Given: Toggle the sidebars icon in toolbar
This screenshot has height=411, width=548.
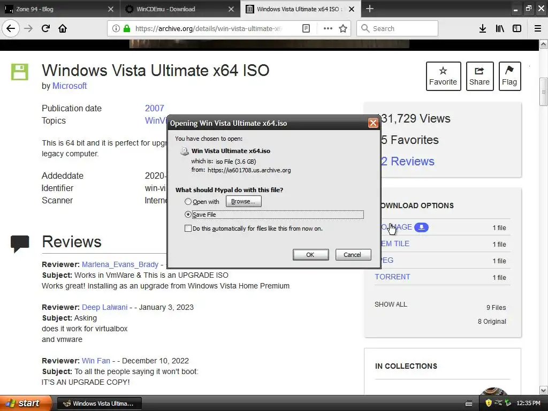Looking at the screenshot, I should (517, 28).
